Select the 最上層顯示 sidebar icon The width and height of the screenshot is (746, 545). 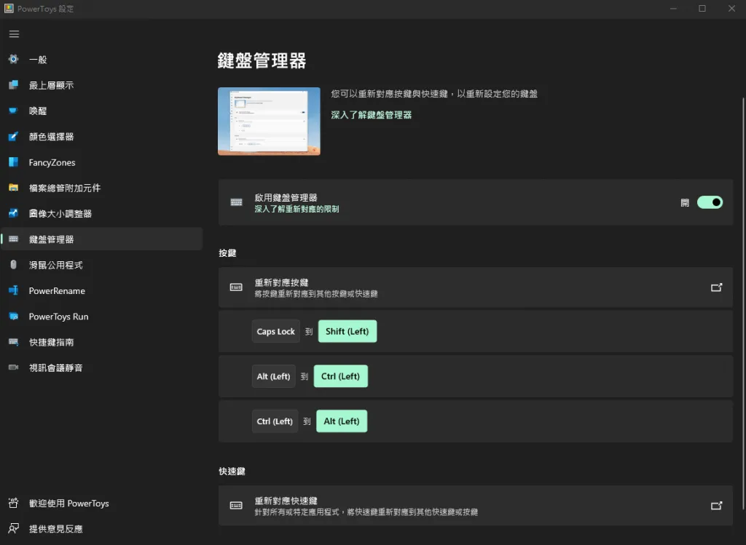(x=13, y=85)
